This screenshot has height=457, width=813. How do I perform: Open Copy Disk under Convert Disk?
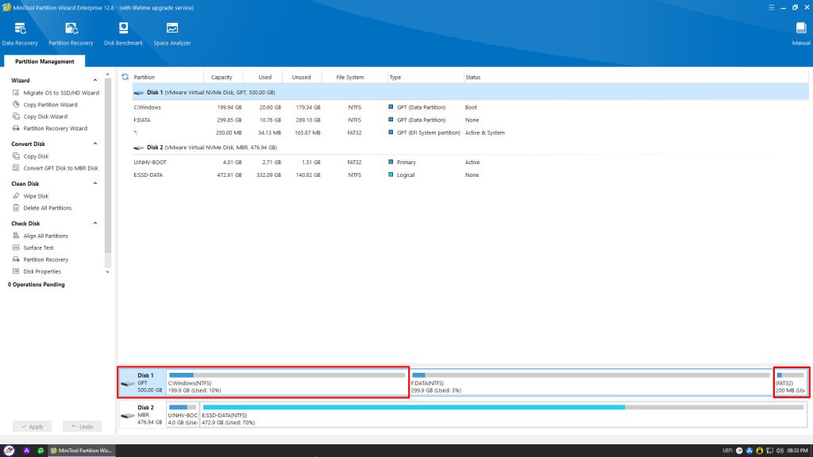tap(36, 156)
